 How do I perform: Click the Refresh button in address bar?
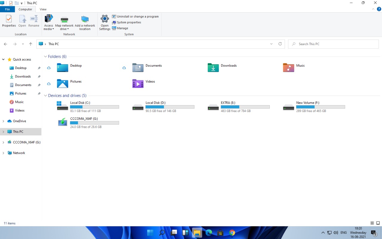click(x=280, y=44)
